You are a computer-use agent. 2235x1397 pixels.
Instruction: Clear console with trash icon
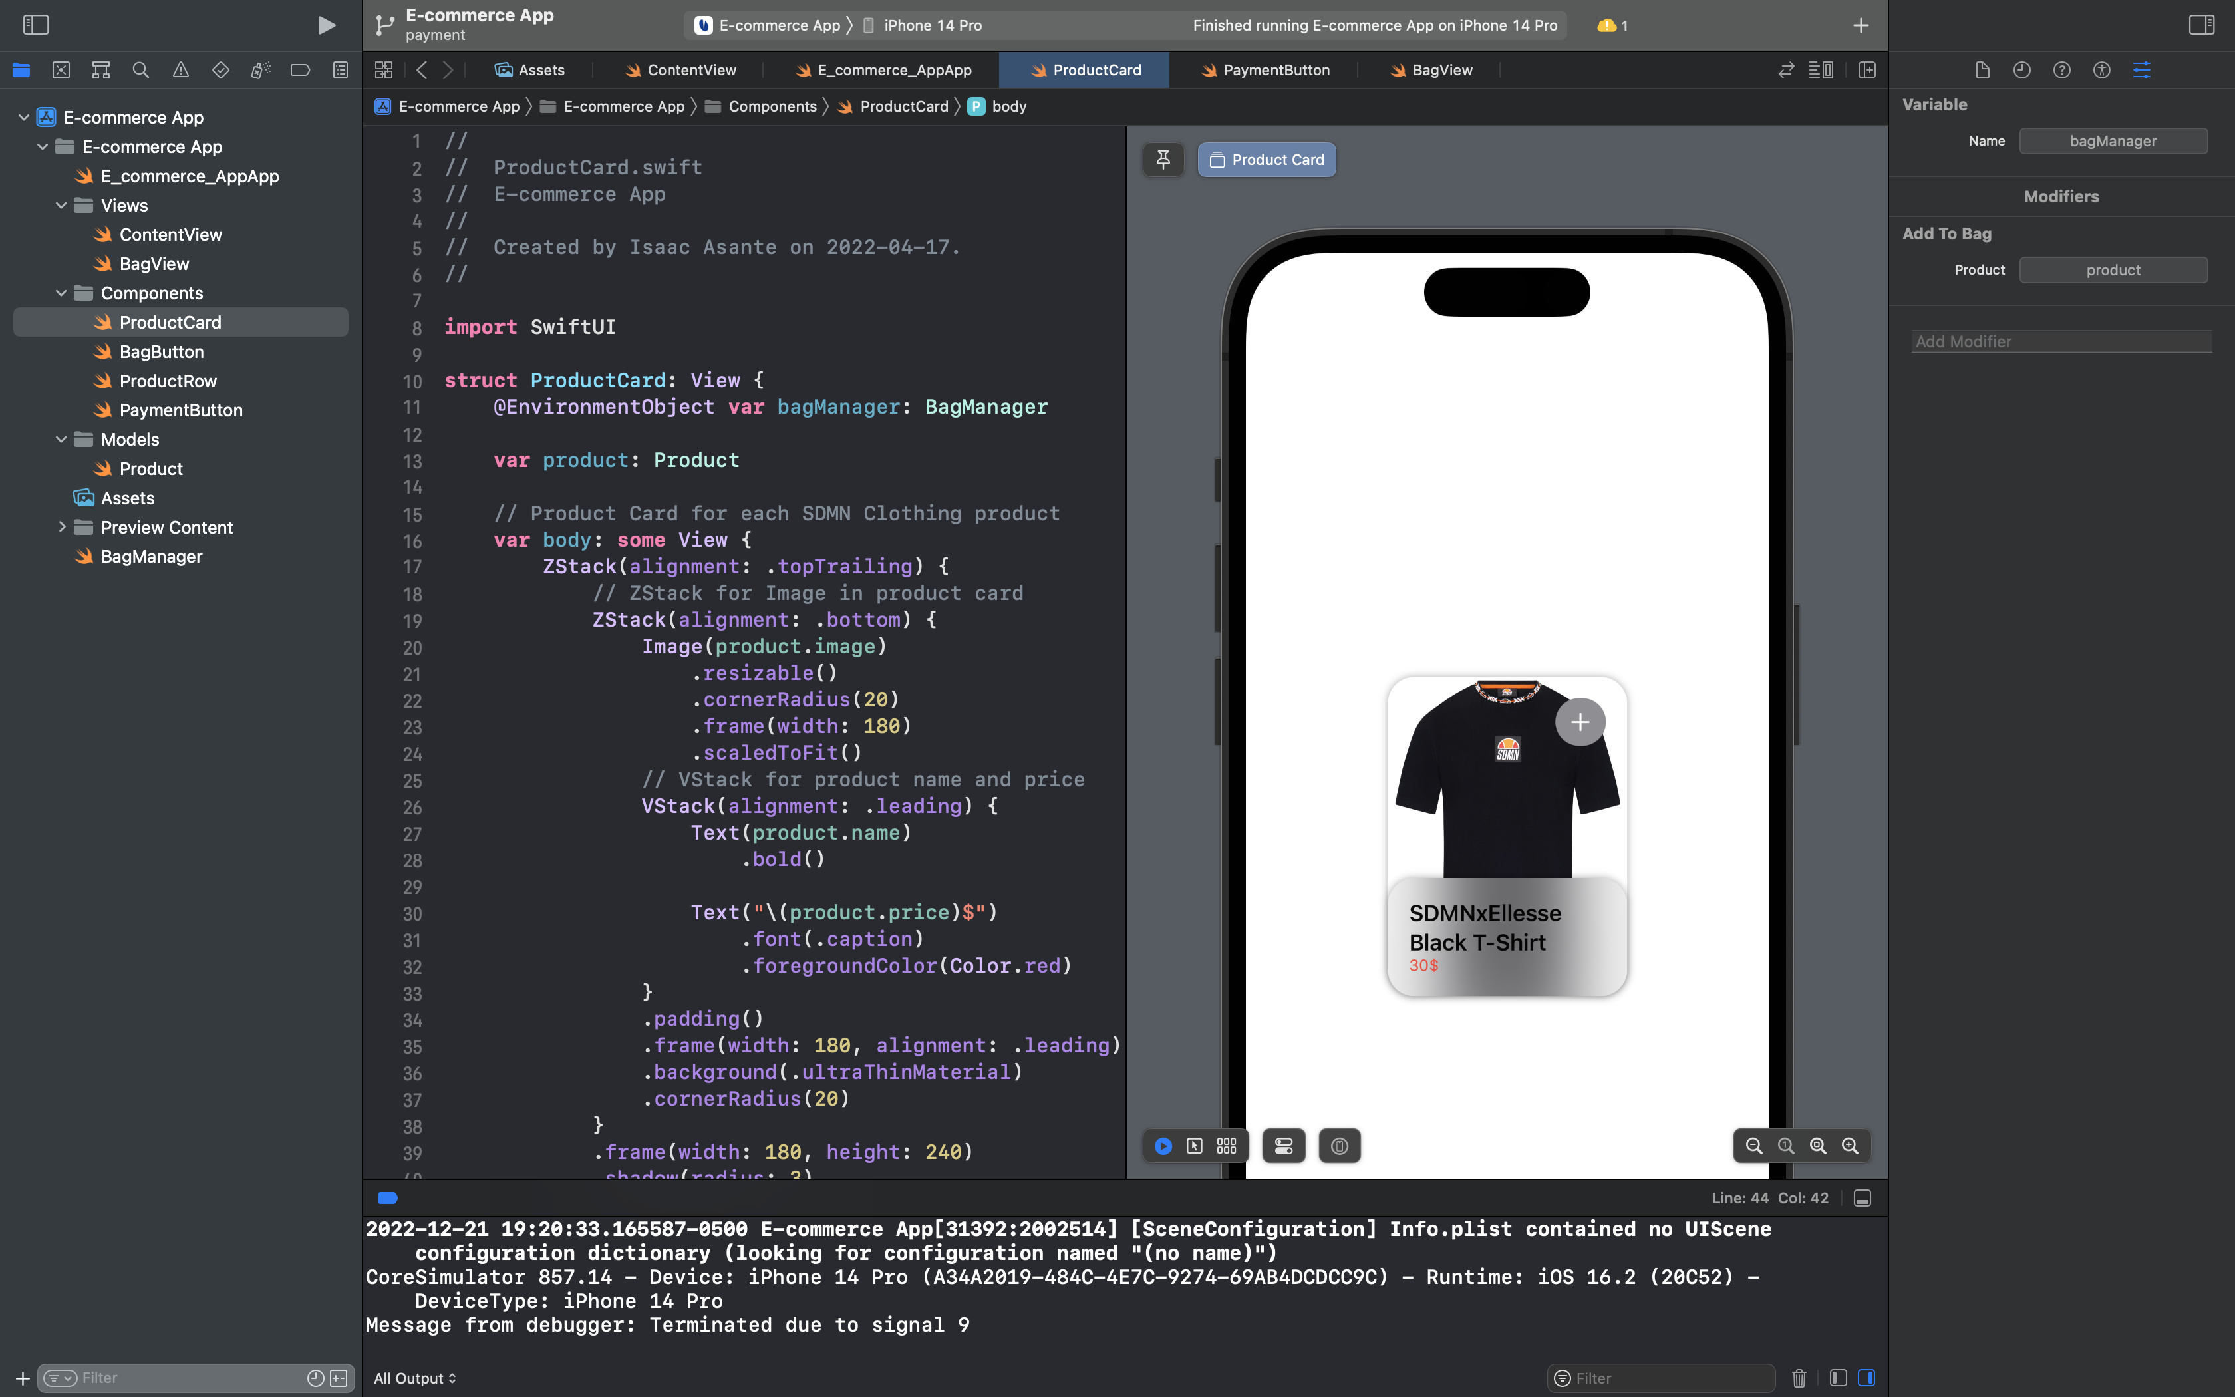tap(1799, 1378)
